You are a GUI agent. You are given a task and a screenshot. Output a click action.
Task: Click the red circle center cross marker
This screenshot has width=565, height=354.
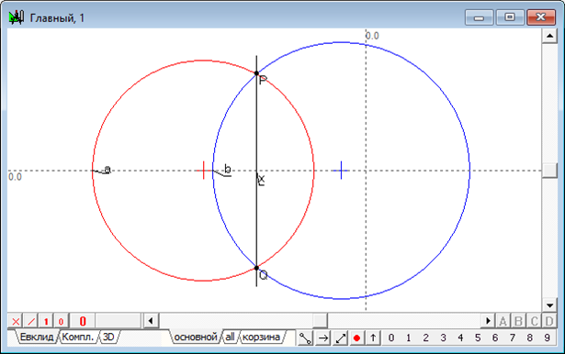pyautogui.click(x=204, y=171)
